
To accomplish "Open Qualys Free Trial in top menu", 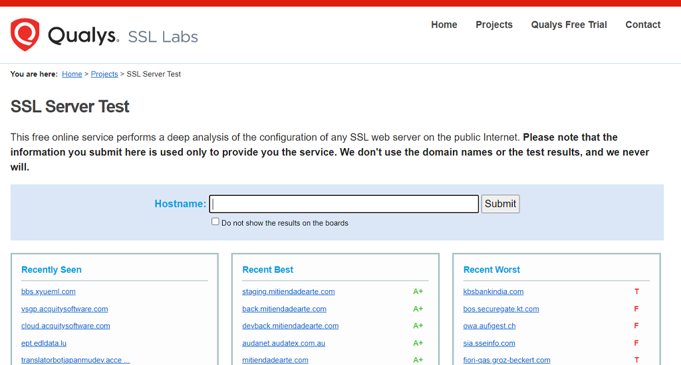I will coord(569,25).
